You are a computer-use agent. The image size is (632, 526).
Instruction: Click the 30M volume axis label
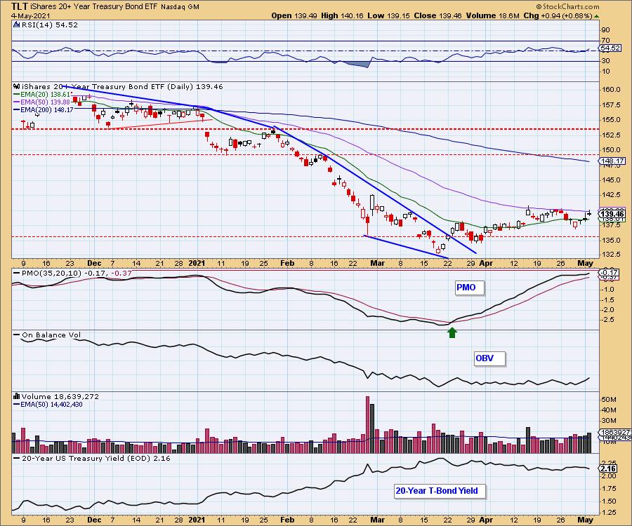609,421
